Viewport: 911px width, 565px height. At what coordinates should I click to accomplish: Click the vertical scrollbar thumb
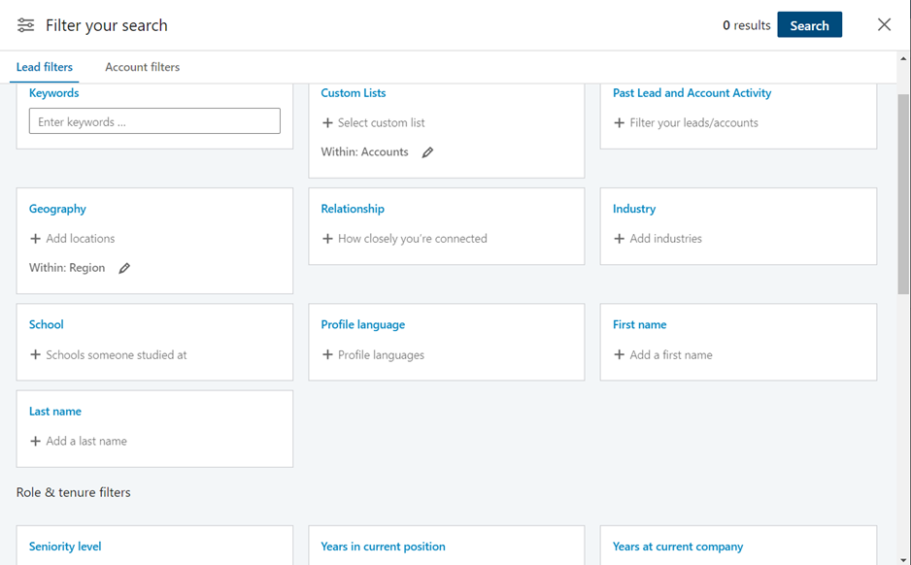point(903,194)
